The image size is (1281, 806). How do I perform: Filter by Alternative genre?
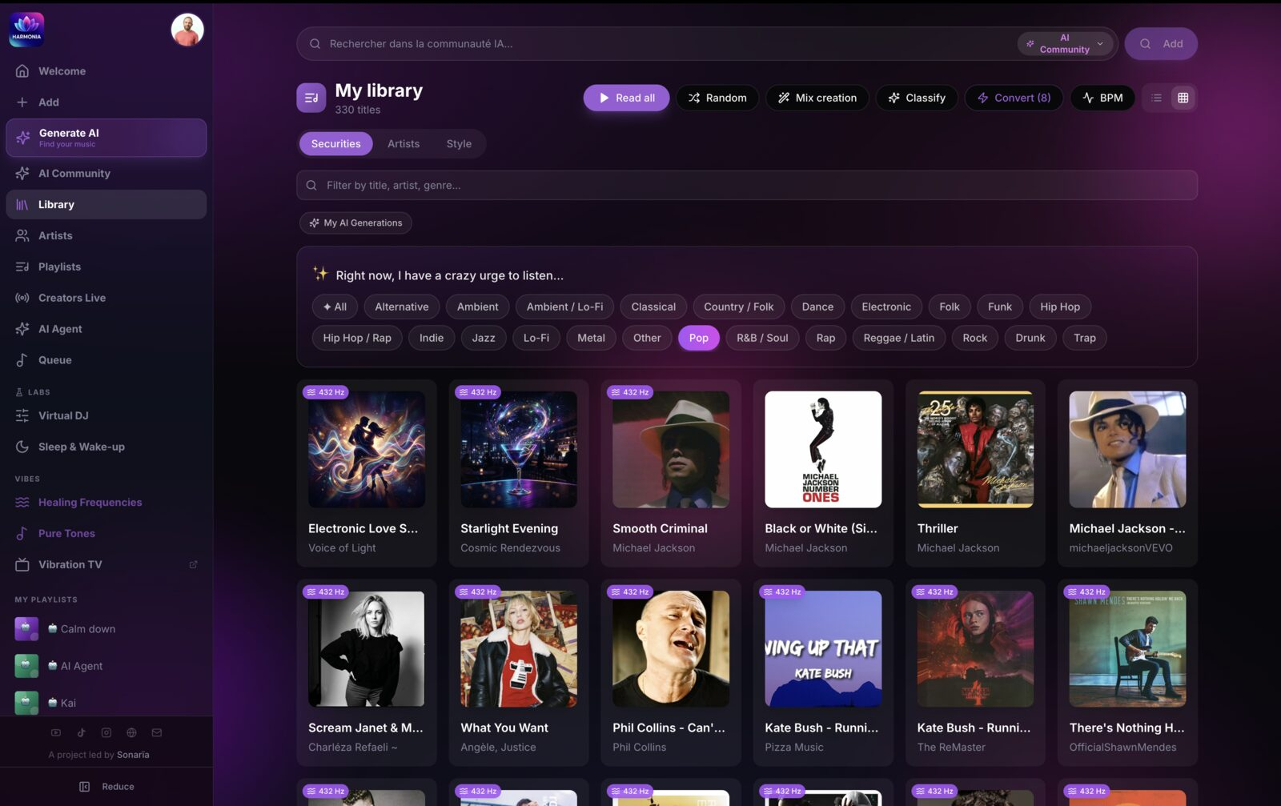tap(402, 307)
